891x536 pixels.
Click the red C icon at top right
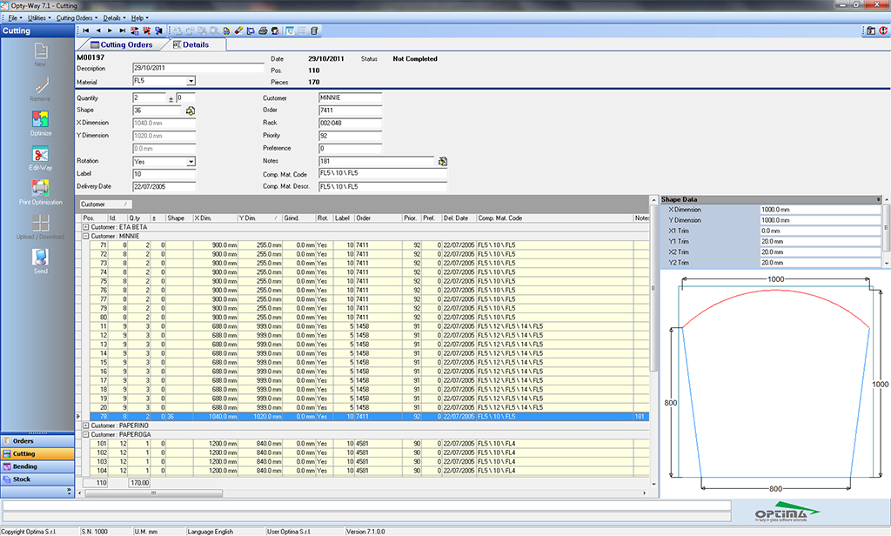[884, 30]
